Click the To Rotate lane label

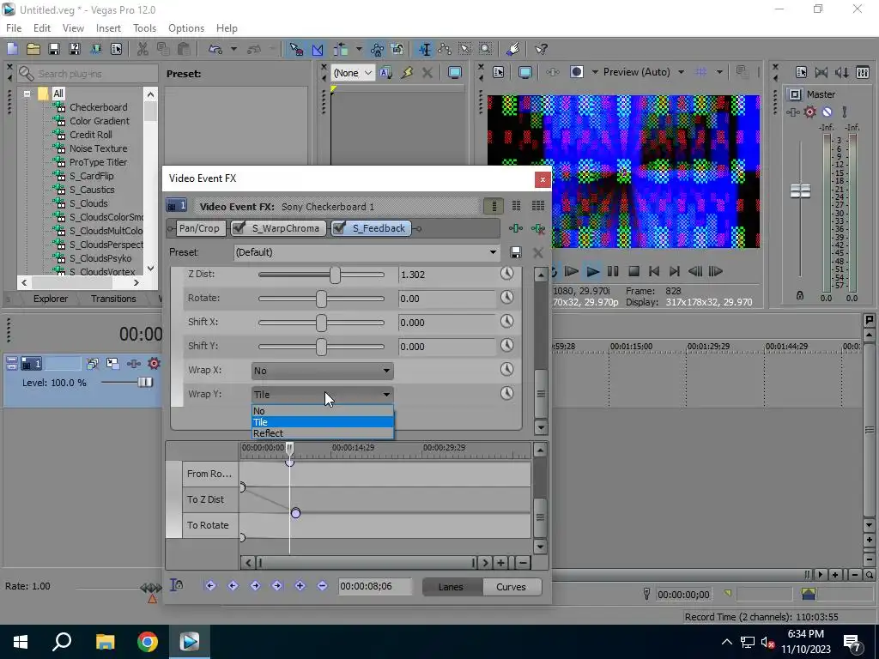(x=208, y=525)
